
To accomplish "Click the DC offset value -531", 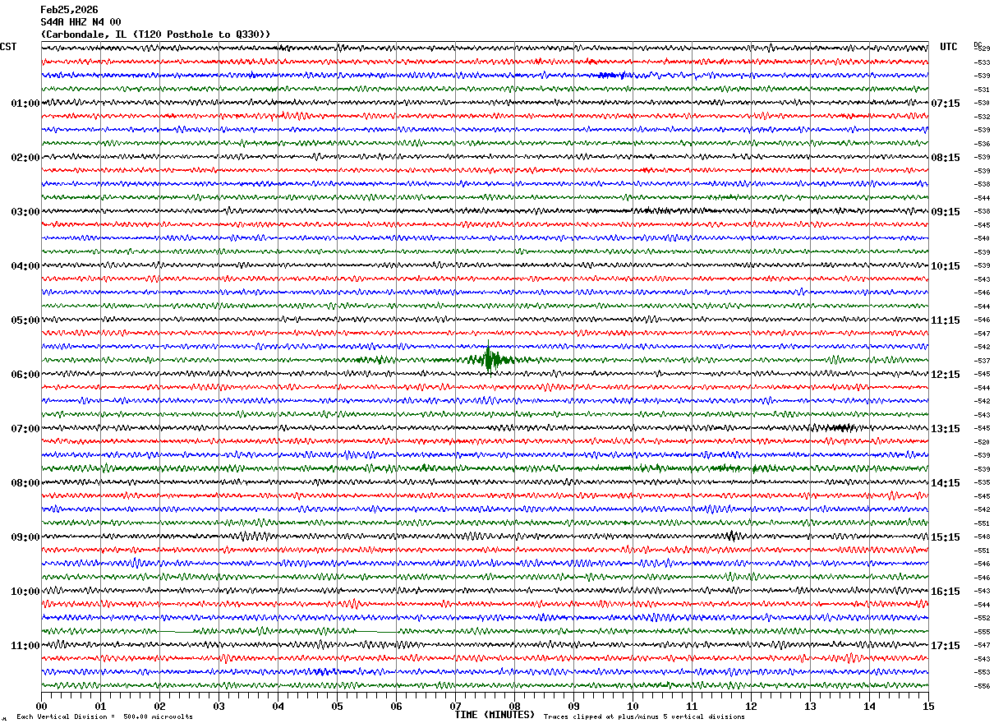I will click(x=982, y=90).
